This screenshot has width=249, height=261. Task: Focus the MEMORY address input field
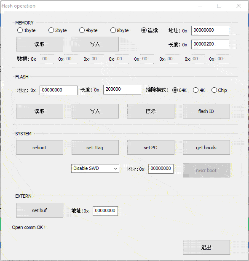pos(210,30)
